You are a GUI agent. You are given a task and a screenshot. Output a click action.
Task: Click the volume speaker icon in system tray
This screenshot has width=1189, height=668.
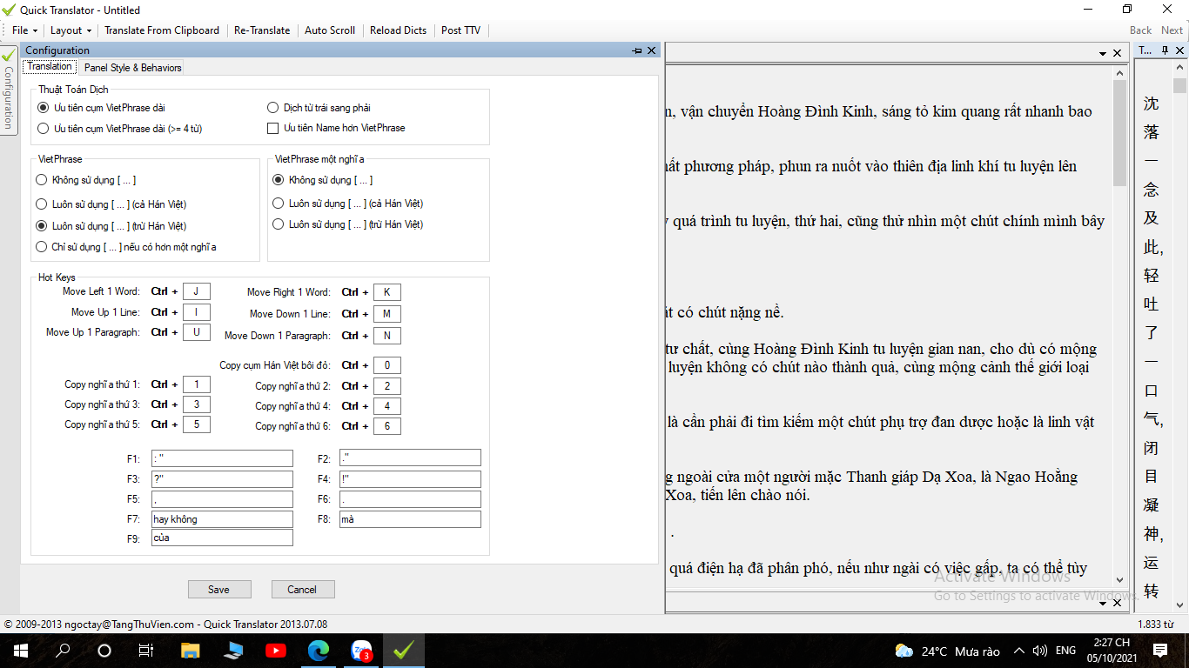coord(1039,651)
